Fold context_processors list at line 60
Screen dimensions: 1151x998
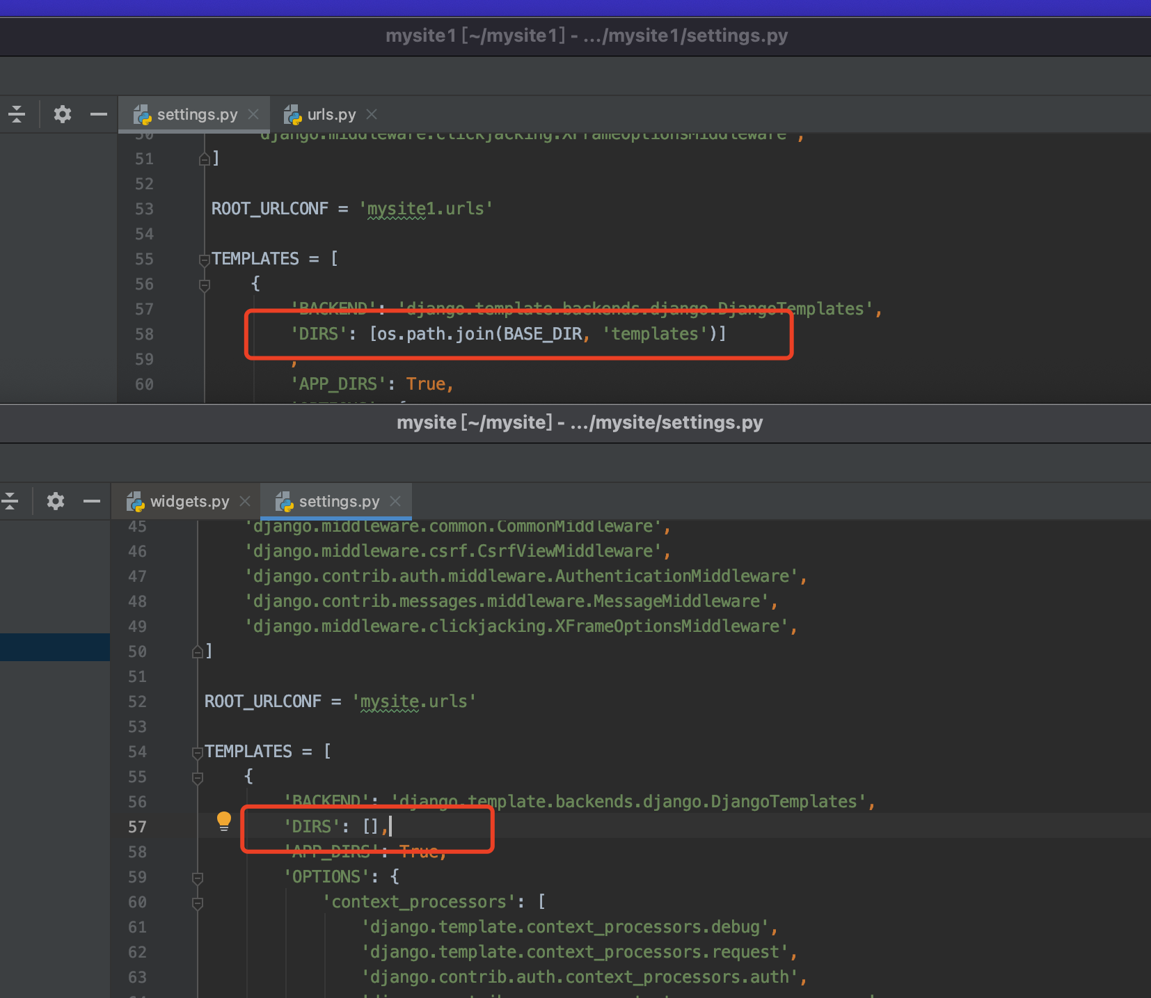[198, 903]
